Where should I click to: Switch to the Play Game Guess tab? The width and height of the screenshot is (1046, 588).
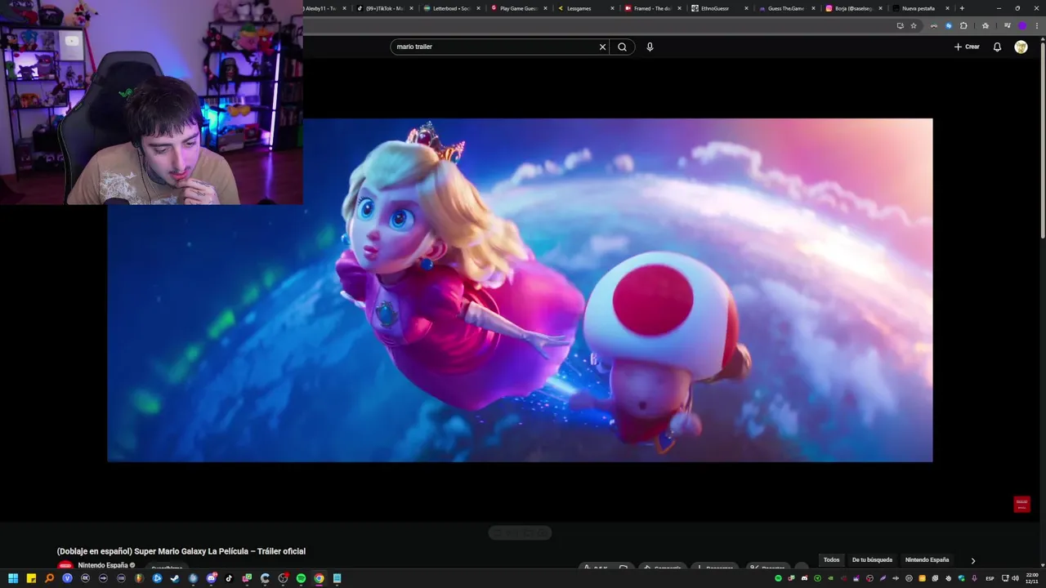click(x=518, y=8)
